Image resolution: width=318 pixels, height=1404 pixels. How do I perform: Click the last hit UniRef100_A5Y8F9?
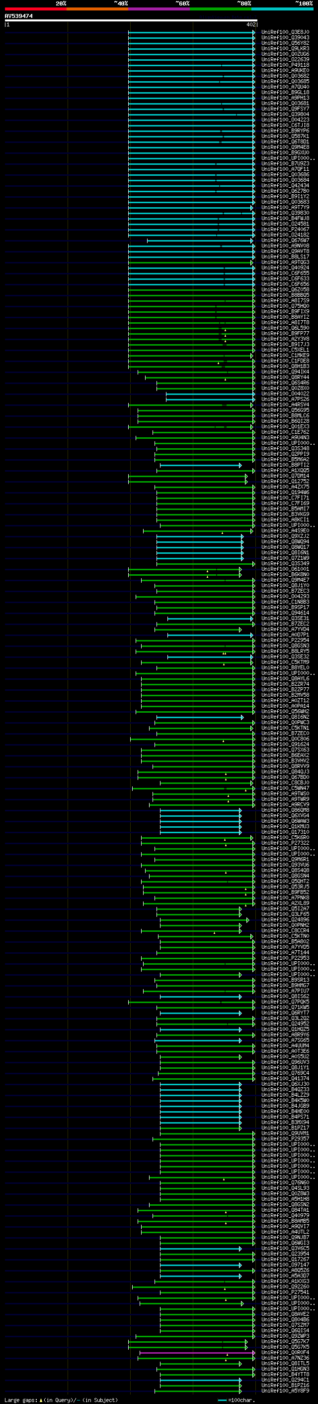pos(285,1391)
